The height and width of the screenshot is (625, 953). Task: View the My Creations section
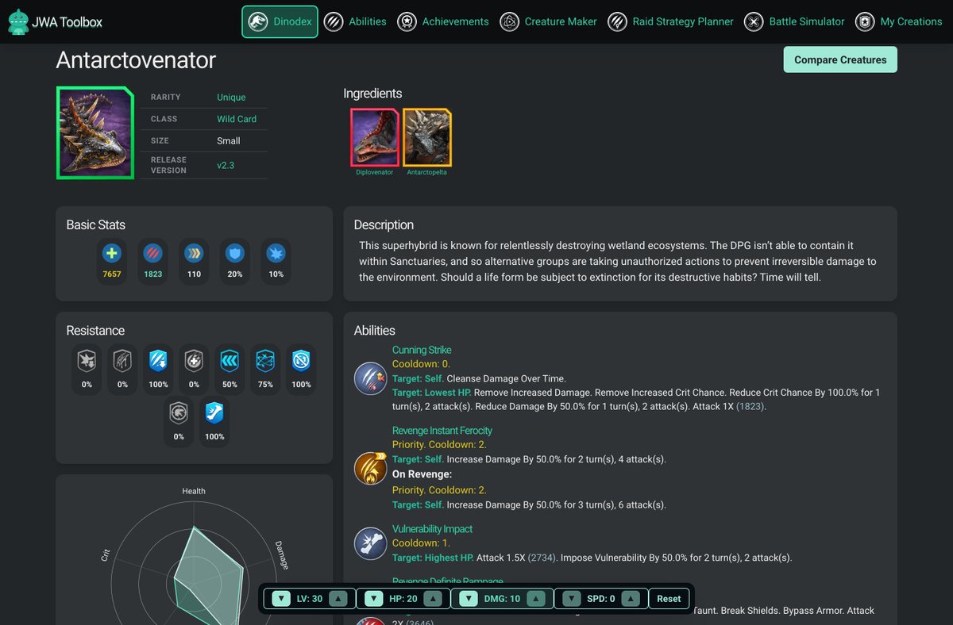pos(898,22)
